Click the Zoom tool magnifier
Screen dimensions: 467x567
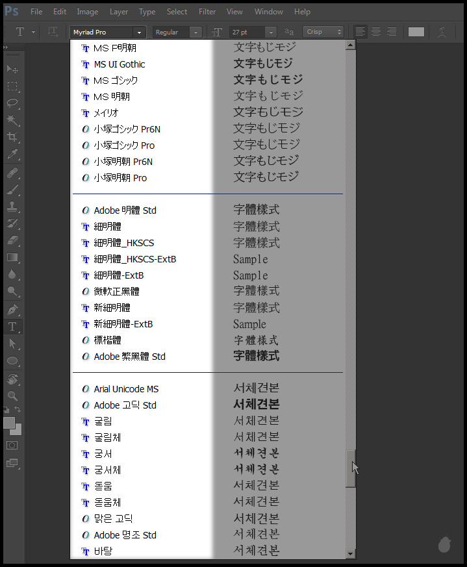12,396
